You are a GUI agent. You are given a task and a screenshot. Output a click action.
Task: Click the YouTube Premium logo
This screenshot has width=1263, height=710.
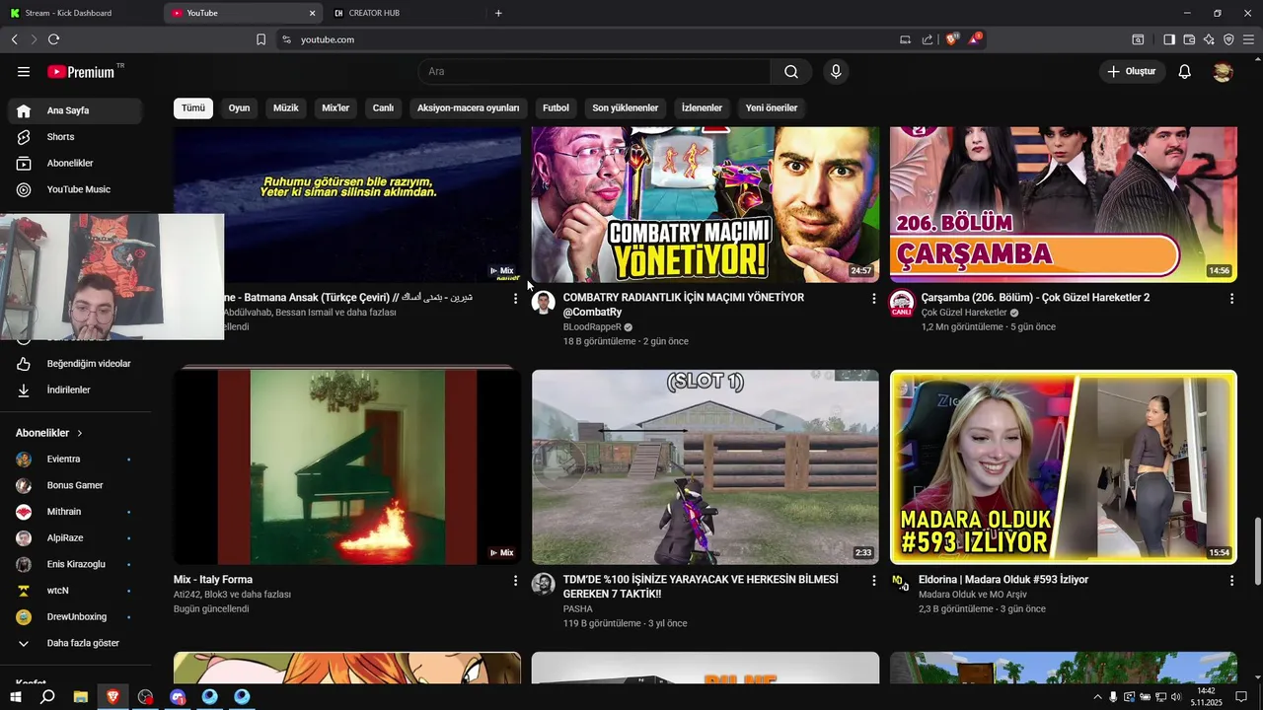tap(83, 72)
